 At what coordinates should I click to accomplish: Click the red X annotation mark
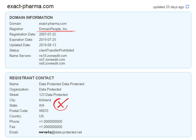click(x=60, y=104)
